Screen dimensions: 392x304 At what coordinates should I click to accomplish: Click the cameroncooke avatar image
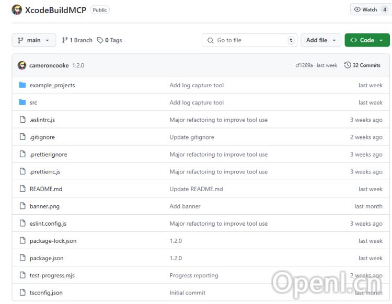coord(22,65)
